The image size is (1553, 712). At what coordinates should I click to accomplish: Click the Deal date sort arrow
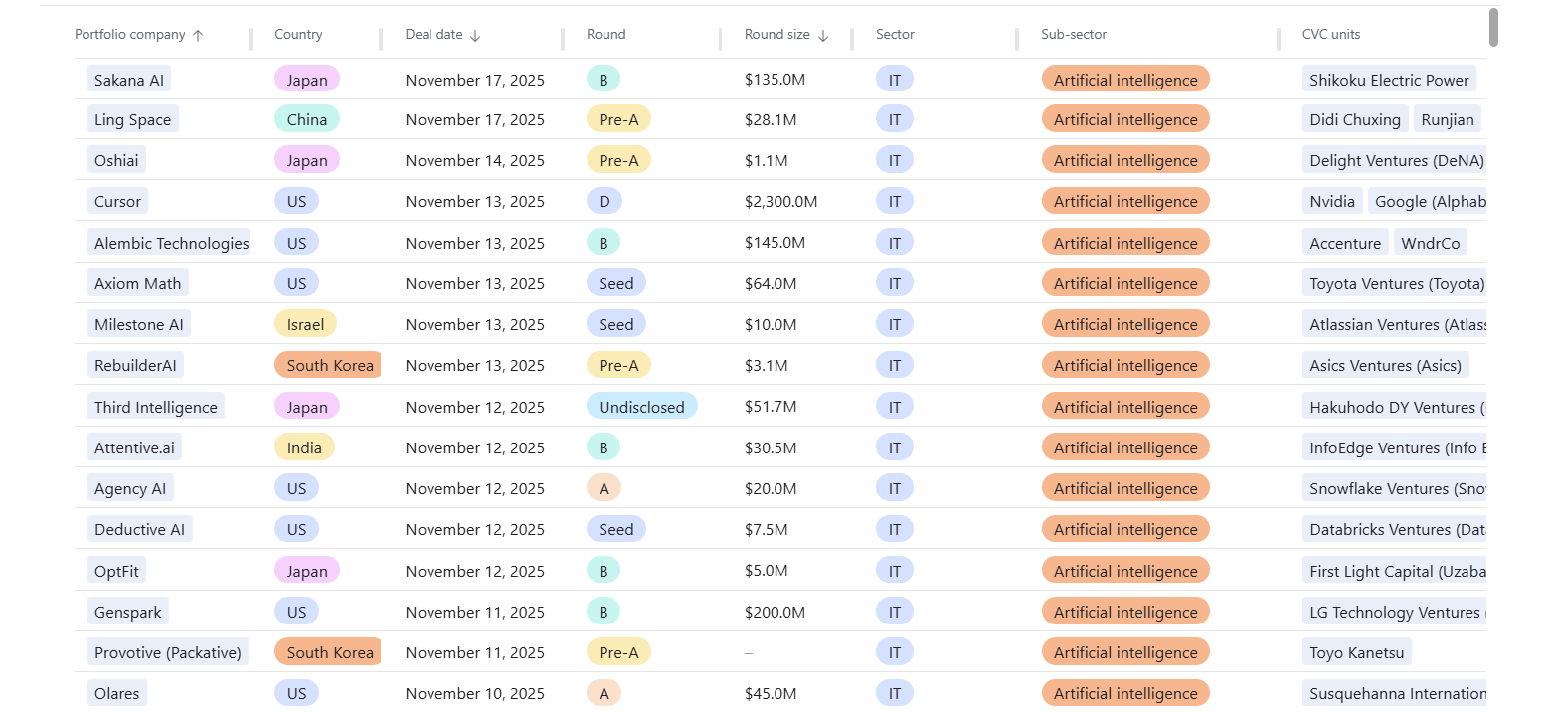coord(475,35)
